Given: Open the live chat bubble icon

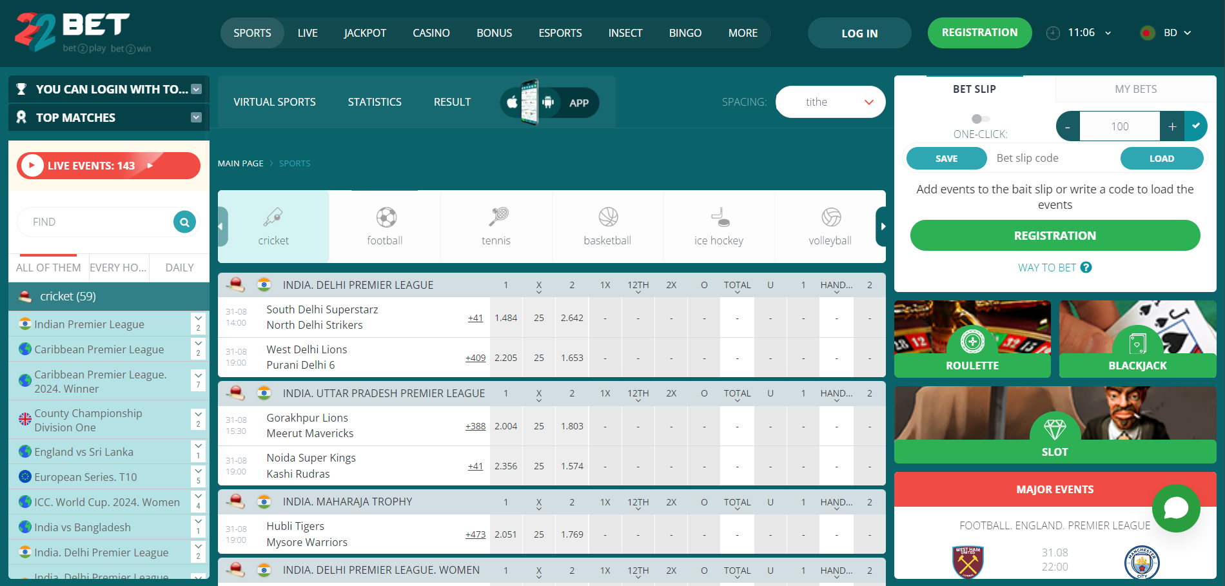Looking at the screenshot, I should 1176,508.
